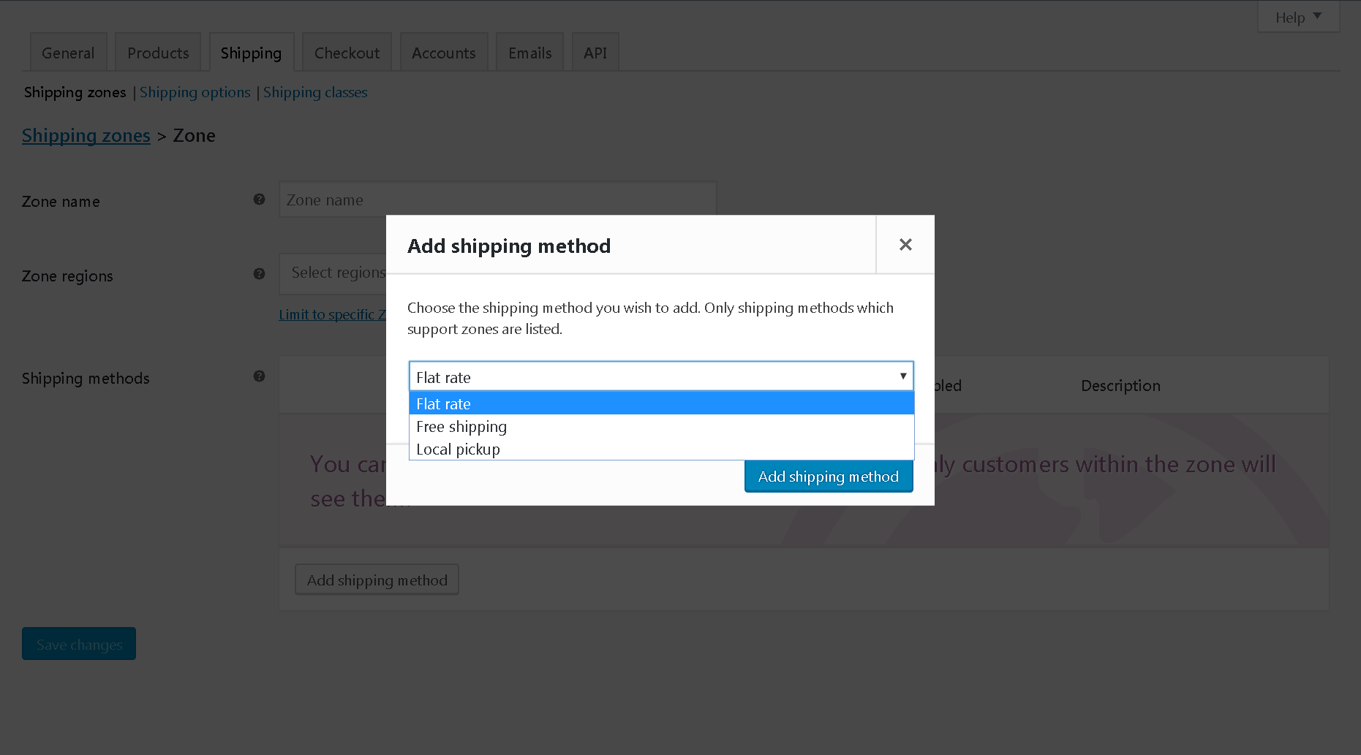The height and width of the screenshot is (755, 1361).
Task: Follow the Shipping zones breadcrumb link
Action: tap(86, 136)
